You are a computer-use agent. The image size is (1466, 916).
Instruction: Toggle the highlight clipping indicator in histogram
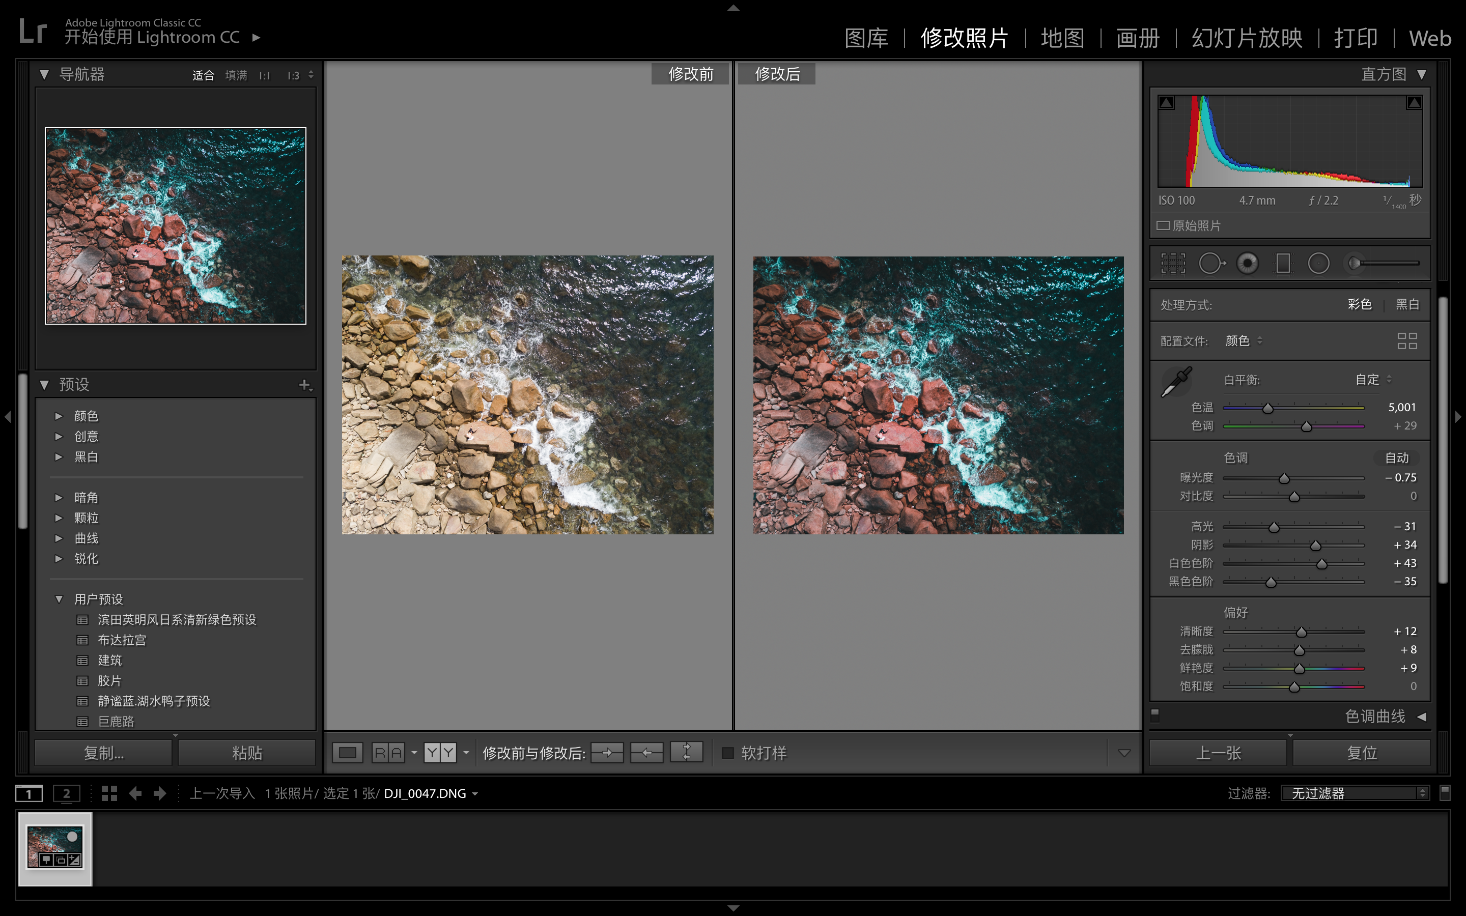coord(1414,102)
